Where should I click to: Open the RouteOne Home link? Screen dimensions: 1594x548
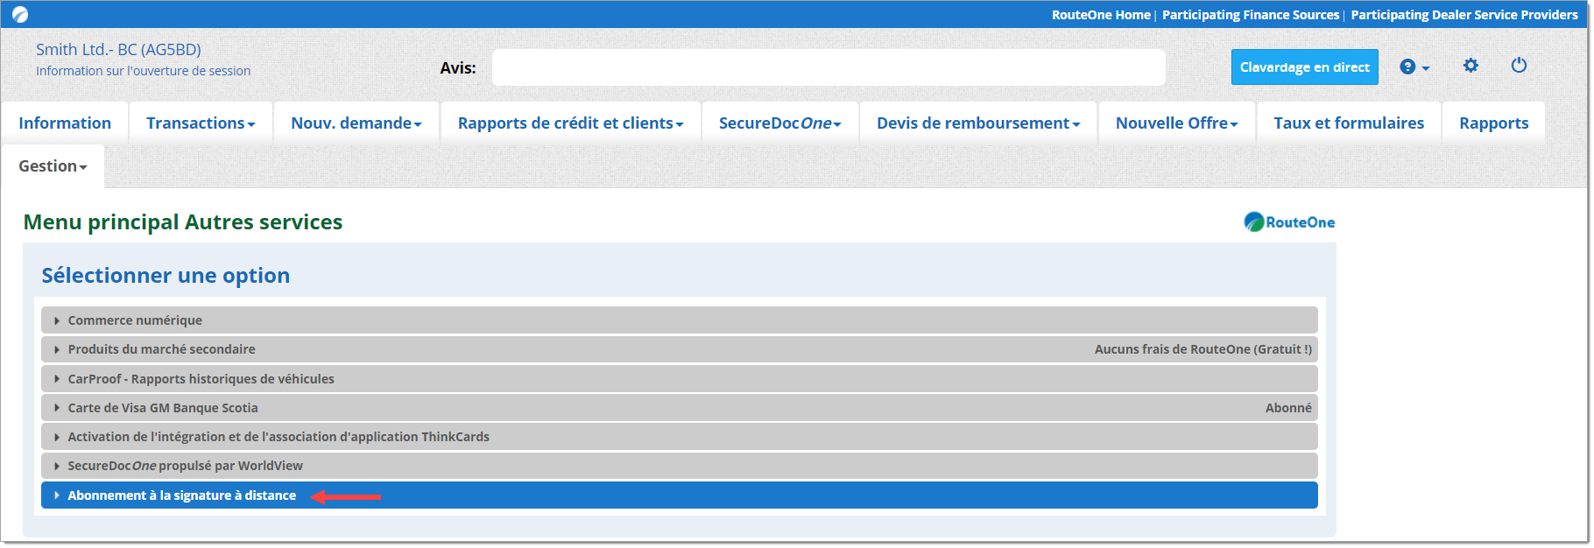coord(1101,15)
